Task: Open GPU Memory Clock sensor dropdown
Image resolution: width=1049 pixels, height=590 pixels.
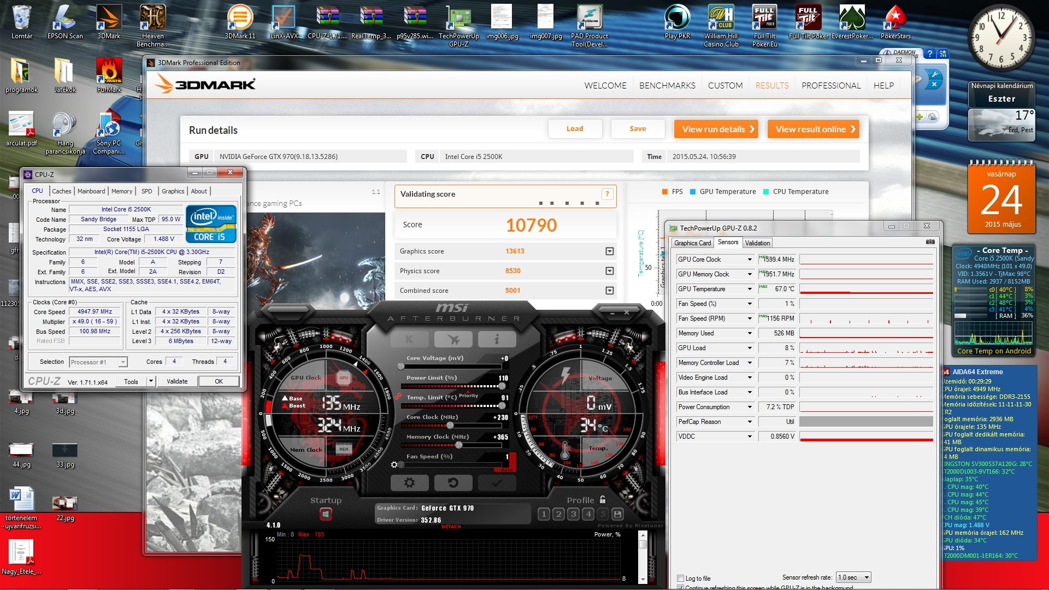Action: (x=750, y=274)
